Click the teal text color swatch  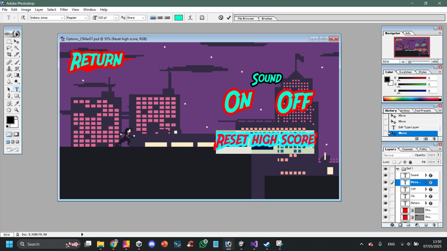(179, 17)
